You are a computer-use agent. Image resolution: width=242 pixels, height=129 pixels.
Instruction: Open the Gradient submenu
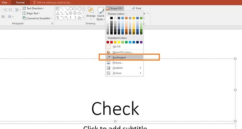tap(124, 68)
